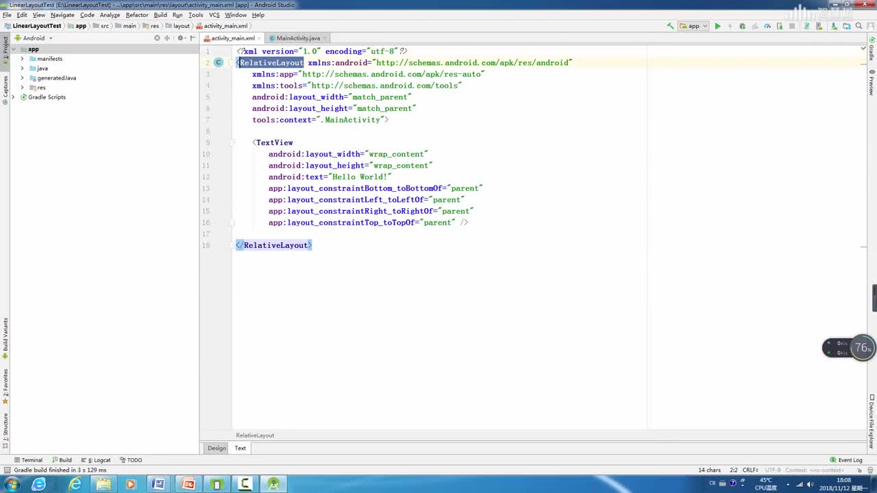Open the SDK Manager icon
Screen dimensions: 877x493
[834, 26]
